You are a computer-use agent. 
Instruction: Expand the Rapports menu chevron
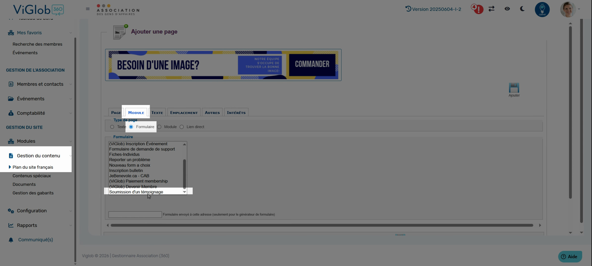[x=71, y=225]
